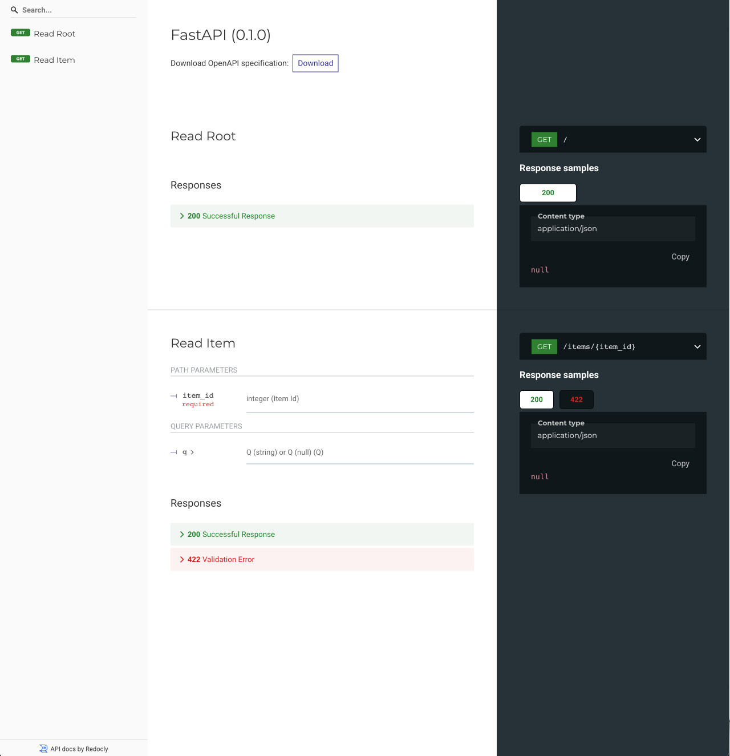The height and width of the screenshot is (756, 730).
Task: Click the search magnifier icon
Action: [x=14, y=10]
